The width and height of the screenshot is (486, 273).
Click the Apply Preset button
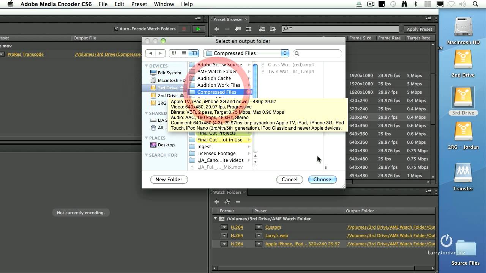[x=419, y=29]
